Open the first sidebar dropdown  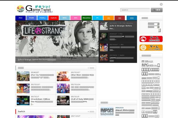point(154,24)
